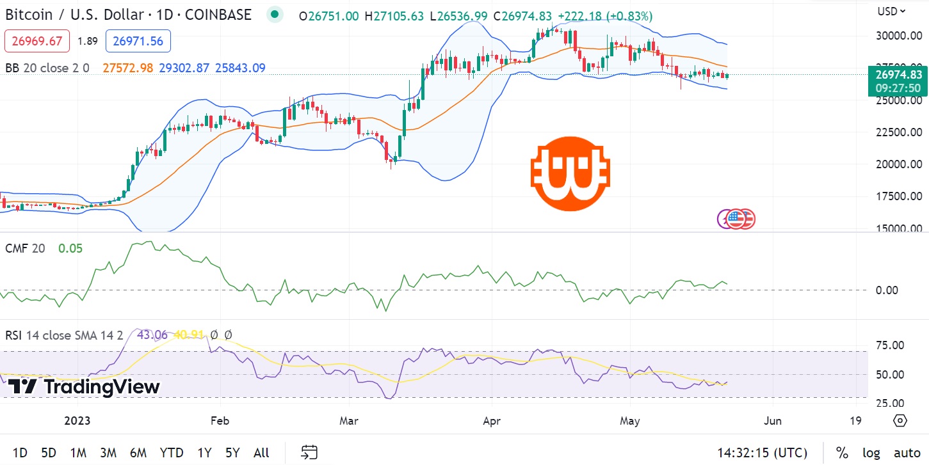Select the 1M time range
The image size is (929, 465).
78,453
